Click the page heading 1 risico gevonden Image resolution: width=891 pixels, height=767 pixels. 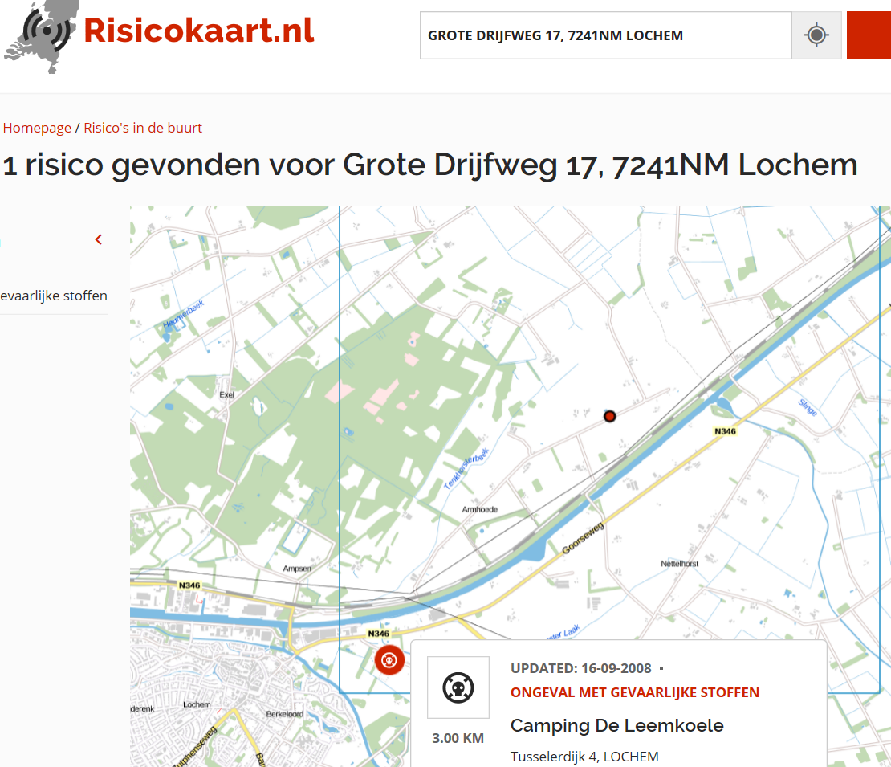(x=430, y=165)
